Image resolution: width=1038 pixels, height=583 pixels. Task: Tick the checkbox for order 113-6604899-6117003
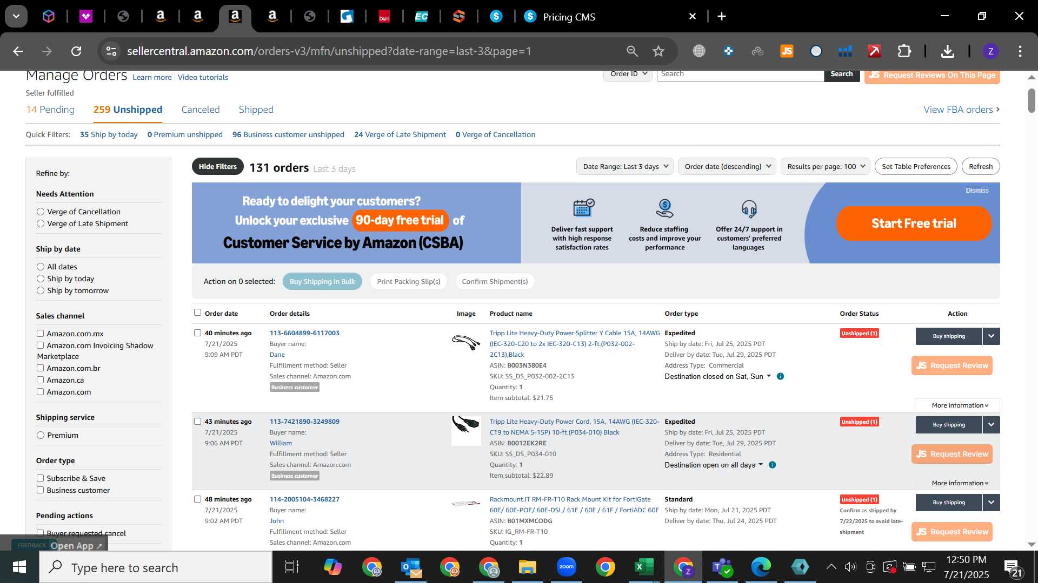(197, 333)
